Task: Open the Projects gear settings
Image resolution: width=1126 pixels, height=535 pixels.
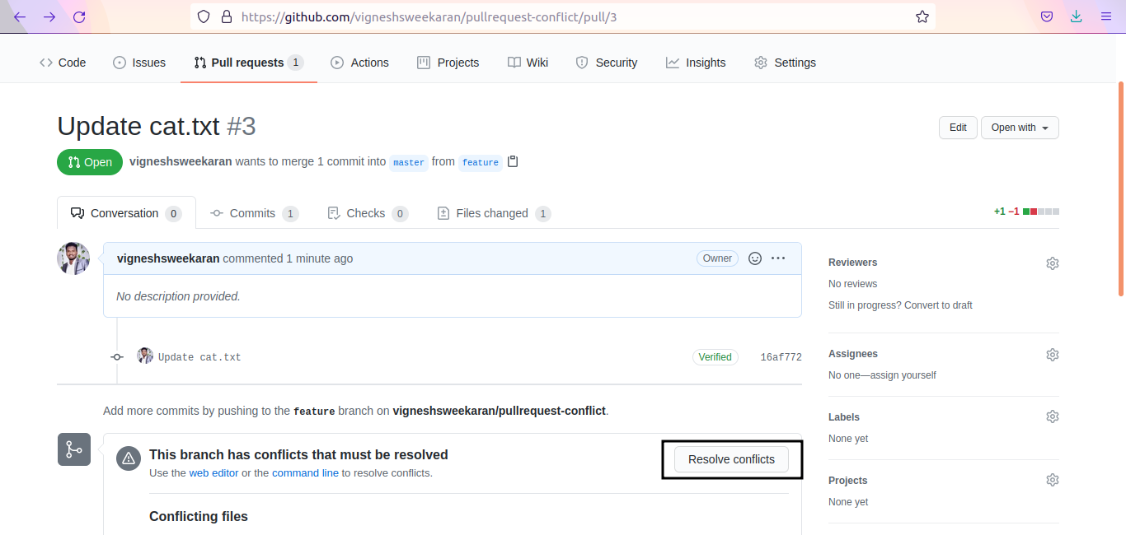Action: pos(1052,480)
